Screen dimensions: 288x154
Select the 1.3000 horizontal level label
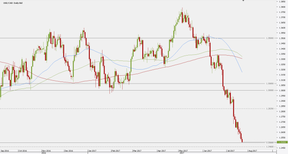coord(270,91)
